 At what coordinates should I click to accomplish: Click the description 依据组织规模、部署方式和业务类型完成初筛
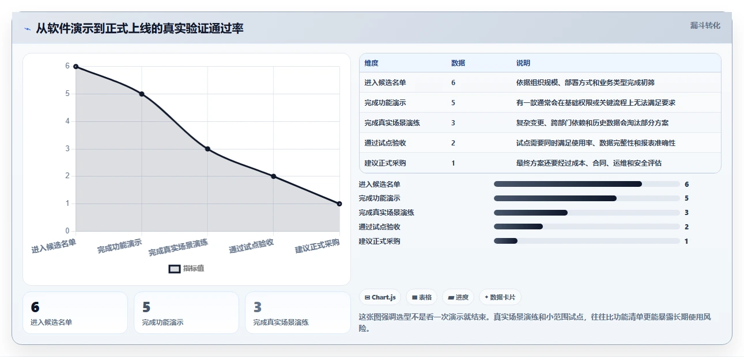pos(586,83)
